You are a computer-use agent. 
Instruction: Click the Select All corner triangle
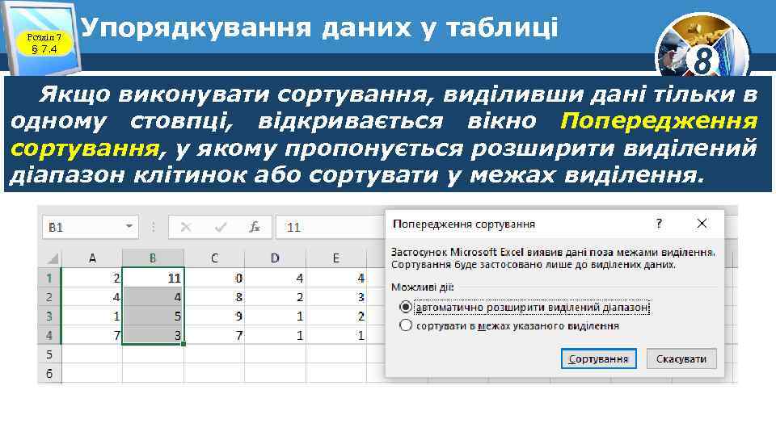52,258
